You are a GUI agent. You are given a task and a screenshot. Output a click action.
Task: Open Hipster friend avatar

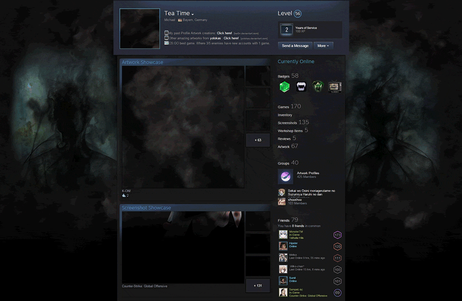(283, 246)
